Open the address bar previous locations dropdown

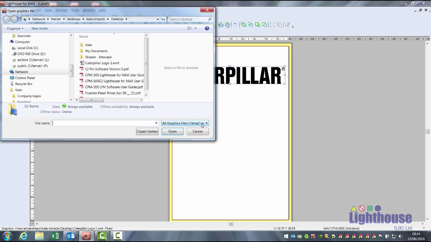coord(157,19)
